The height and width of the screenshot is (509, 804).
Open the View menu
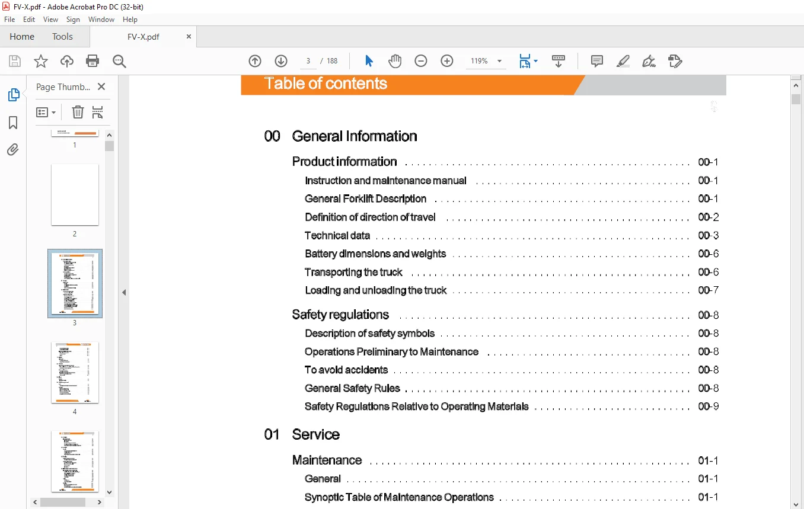tap(51, 20)
